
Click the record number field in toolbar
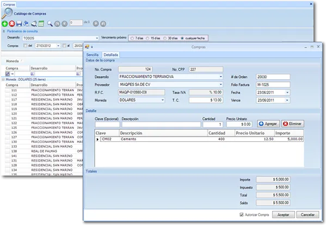pyautogui.click(x=76, y=23)
